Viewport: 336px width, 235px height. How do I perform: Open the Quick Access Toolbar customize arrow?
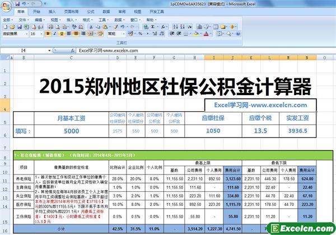[45, 4]
